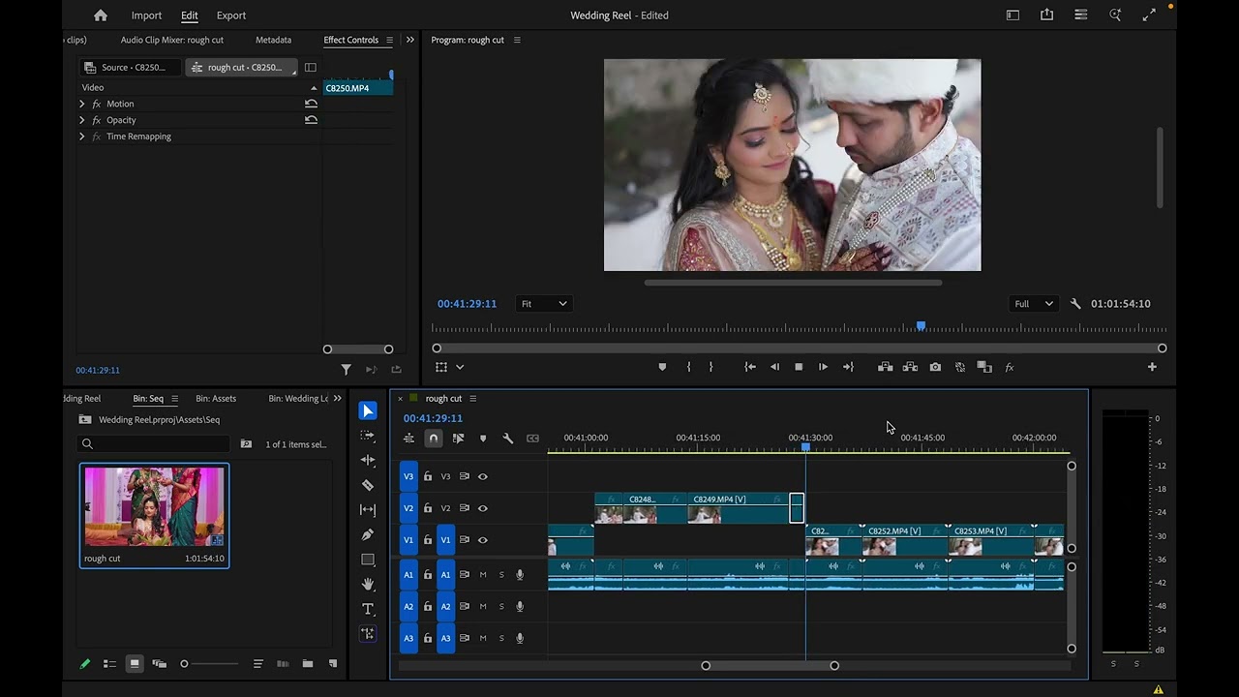This screenshot has width=1239, height=697.
Task: Select the Pen tool
Action: point(368,534)
